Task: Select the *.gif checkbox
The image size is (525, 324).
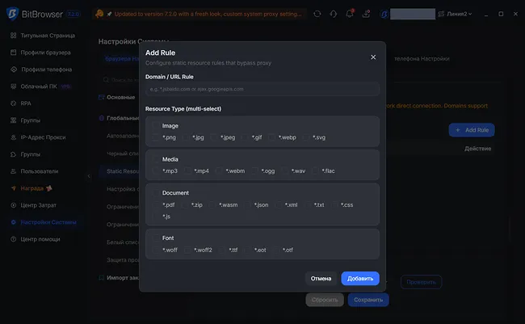Action: click(x=245, y=137)
